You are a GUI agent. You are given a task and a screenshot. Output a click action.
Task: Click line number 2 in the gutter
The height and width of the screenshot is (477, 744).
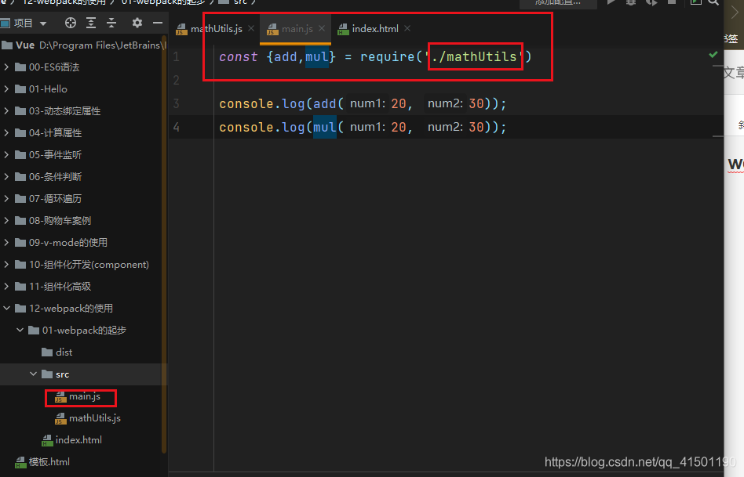pos(176,80)
